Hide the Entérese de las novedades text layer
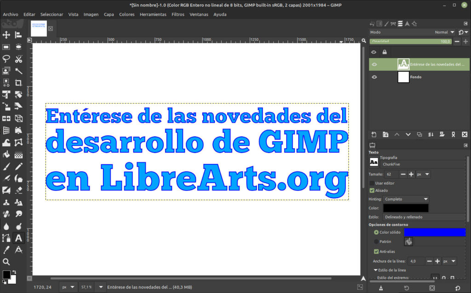The height and width of the screenshot is (293, 471). 374,64
